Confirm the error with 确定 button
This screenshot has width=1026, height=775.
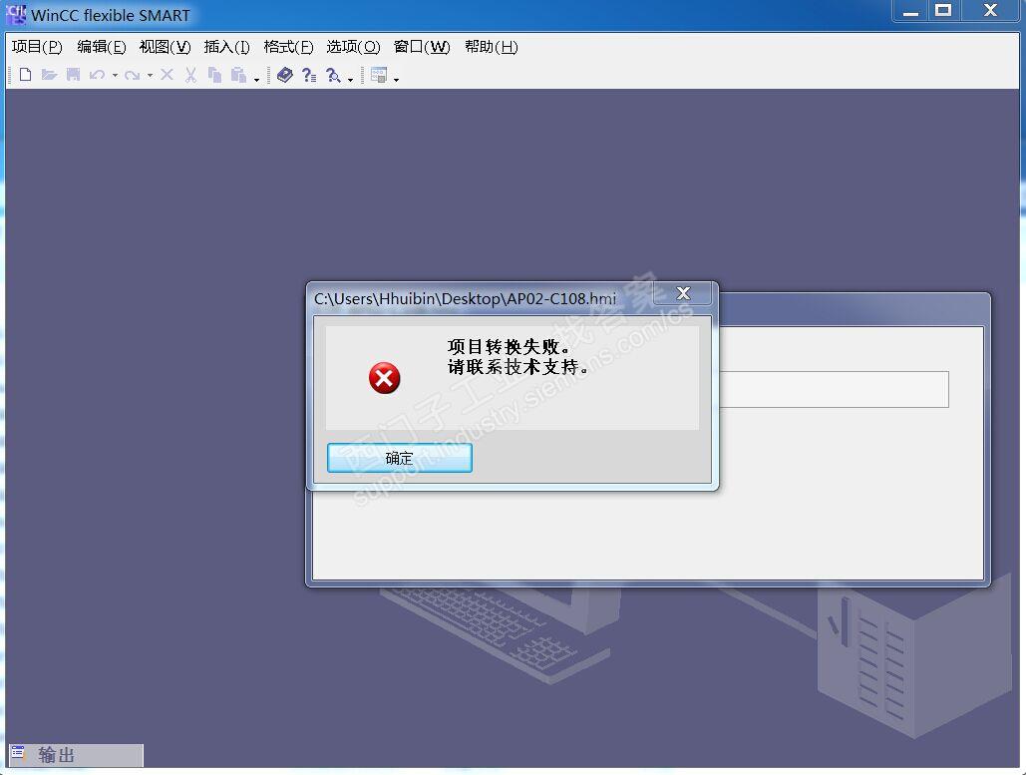(x=399, y=458)
